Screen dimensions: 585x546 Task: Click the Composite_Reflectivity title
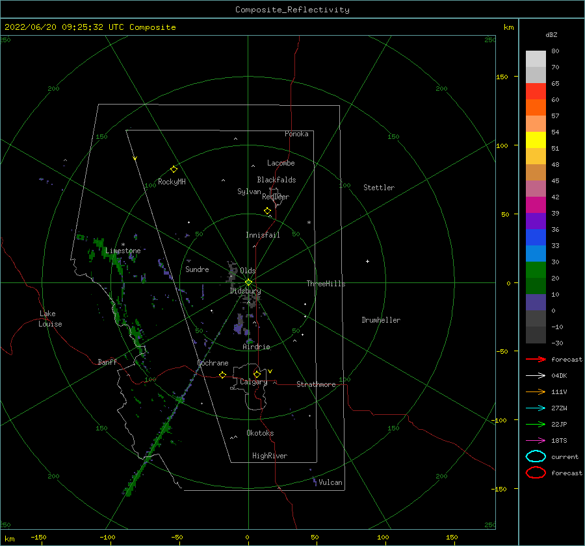(292, 10)
